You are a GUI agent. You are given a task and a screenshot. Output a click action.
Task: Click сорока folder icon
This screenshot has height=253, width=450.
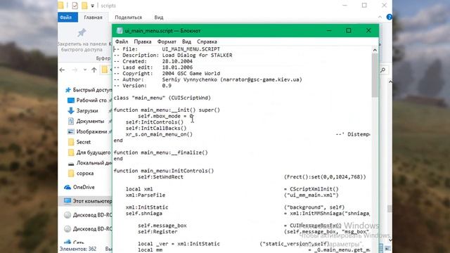[71, 174]
